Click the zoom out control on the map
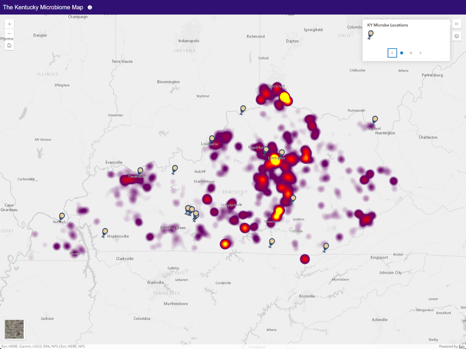The width and height of the screenshot is (466, 349). click(x=9, y=34)
